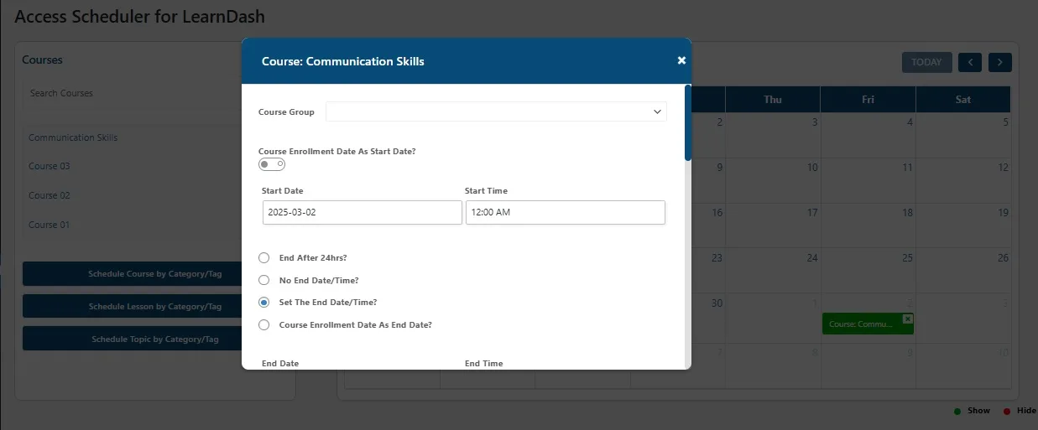Screen dimensions: 1038x430
Task: Click the red Hide legend dot
Action: point(1006,412)
